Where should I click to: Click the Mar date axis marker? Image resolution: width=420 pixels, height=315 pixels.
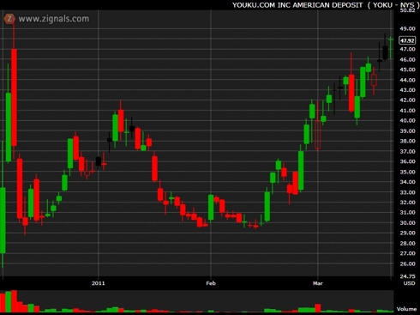(317, 283)
